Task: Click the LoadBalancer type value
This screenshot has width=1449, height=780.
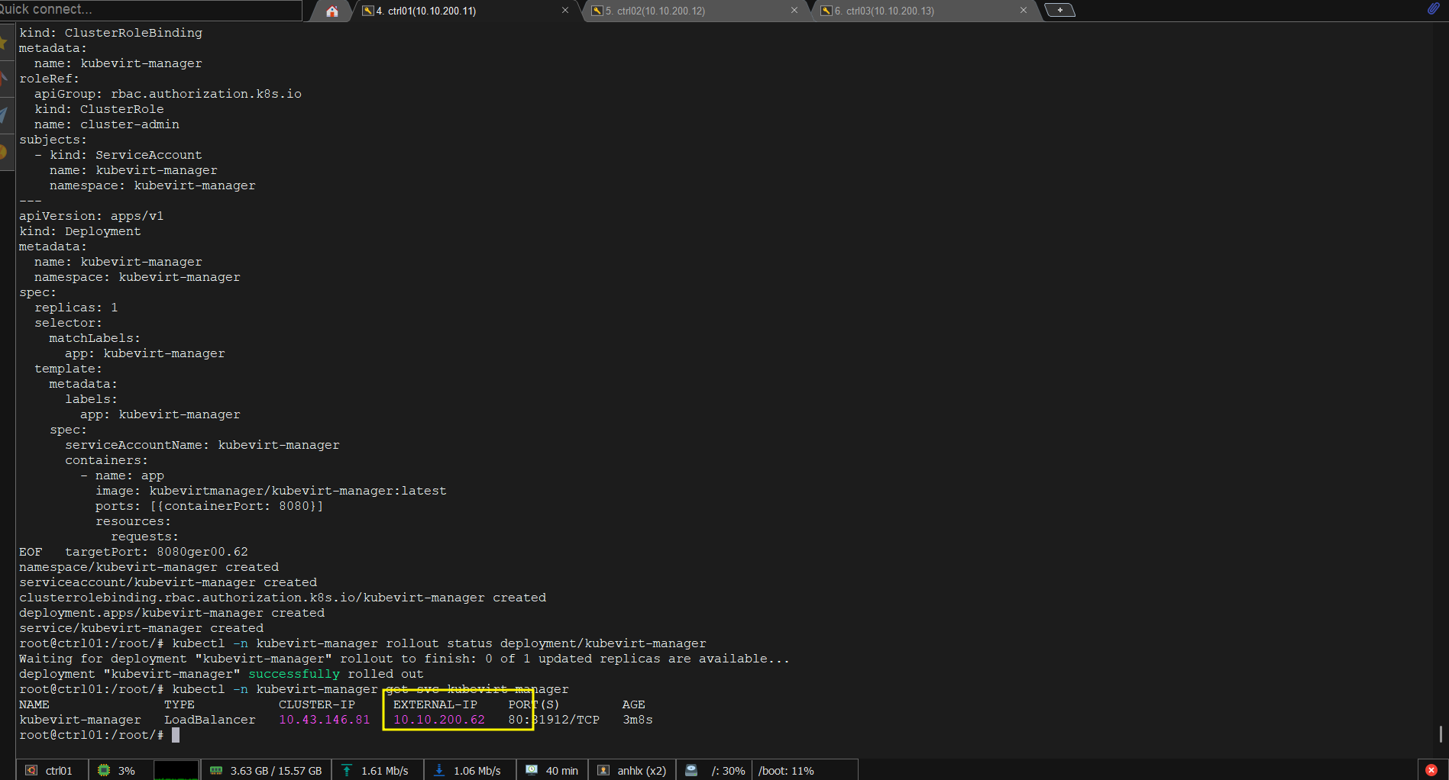Action: click(x=210, y=720)
